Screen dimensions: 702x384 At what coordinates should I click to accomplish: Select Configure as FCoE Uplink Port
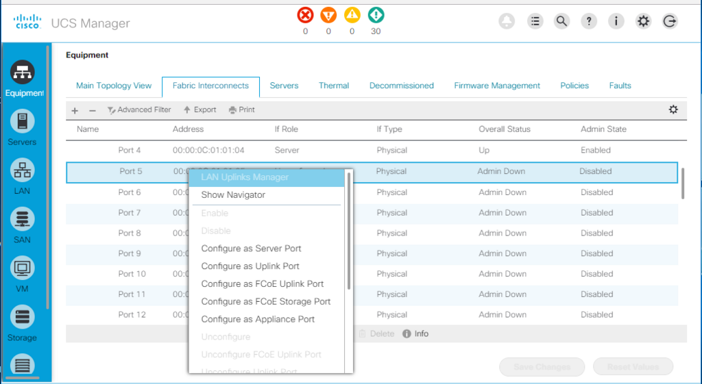pos(267,284)
